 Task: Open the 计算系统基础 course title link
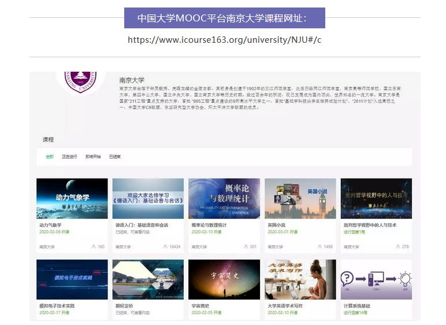[x=357, y=306]
